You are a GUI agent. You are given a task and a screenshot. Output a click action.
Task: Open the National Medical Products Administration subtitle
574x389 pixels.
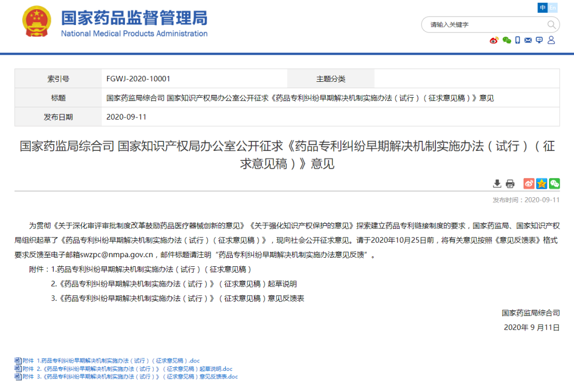click(x=134, y=33)
